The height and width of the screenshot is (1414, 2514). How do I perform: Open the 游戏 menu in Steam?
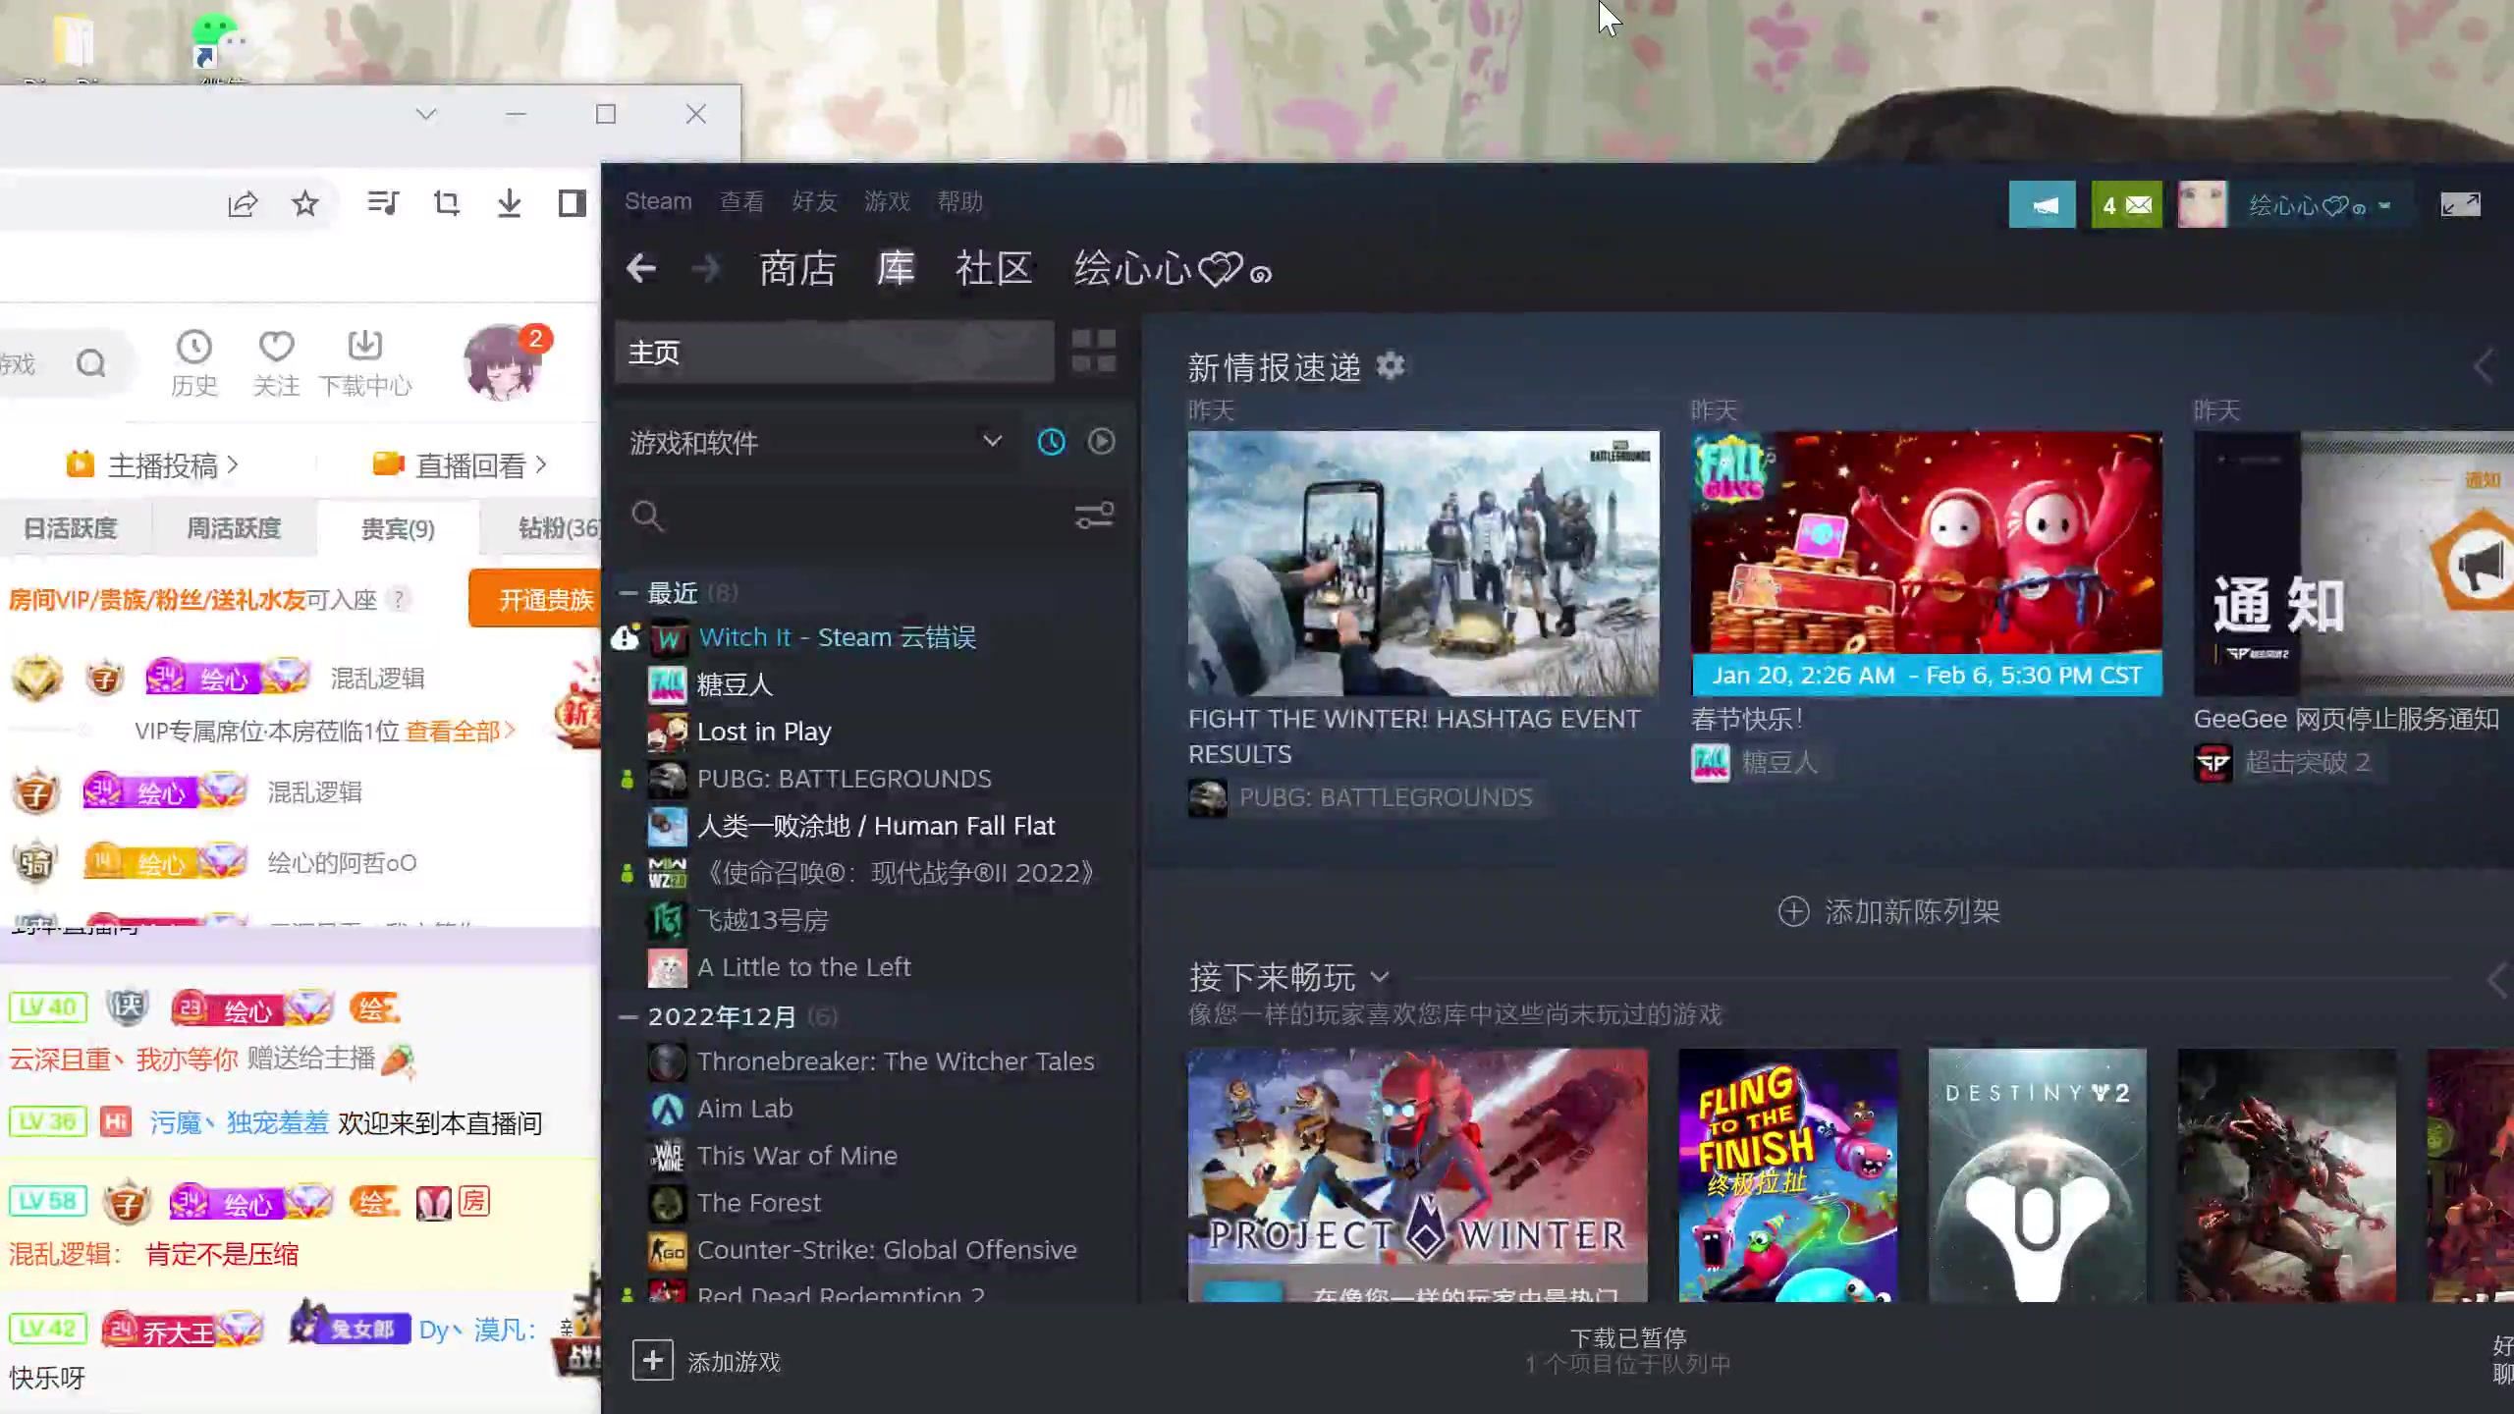(x=887, y=201)
